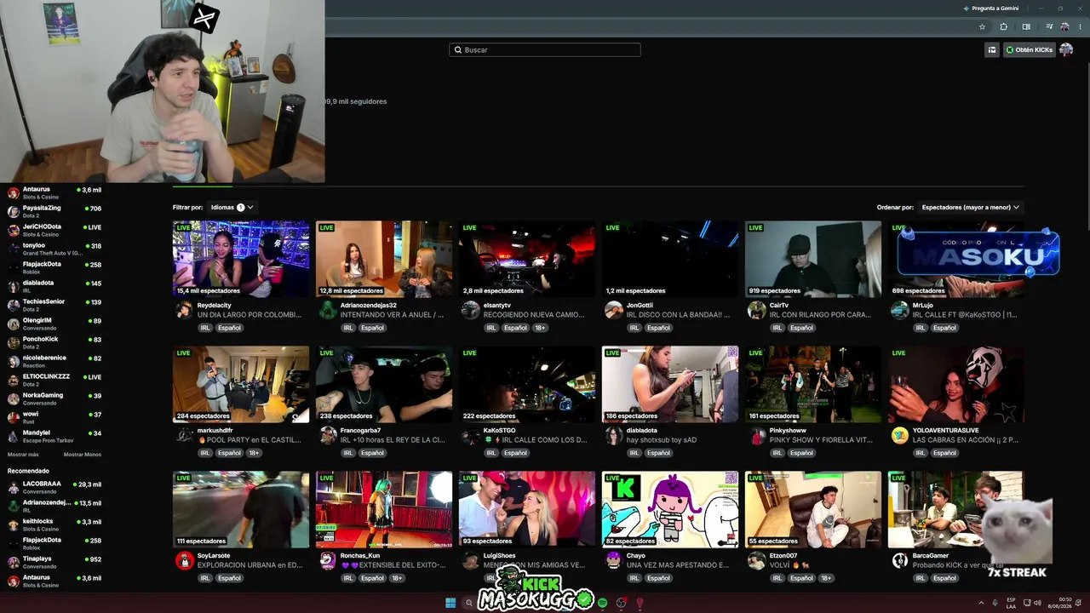Open the LuigiShoes stream thumbnail
The height and width of the screenshot is (613, 1090).
point(527,509)
